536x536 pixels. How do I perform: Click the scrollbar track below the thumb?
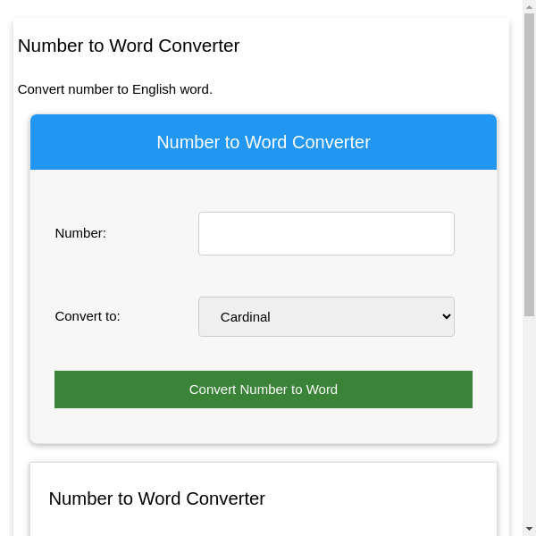529,420
